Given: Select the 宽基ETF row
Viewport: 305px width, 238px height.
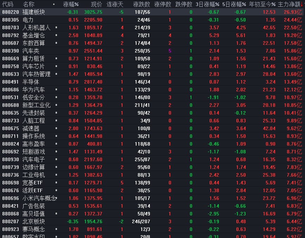Looking at the screenshot, I should click(153, 183).
